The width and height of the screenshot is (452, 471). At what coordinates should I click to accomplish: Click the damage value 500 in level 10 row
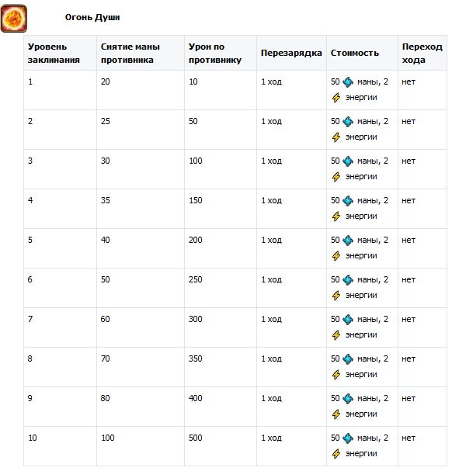[x=196, y=438]
